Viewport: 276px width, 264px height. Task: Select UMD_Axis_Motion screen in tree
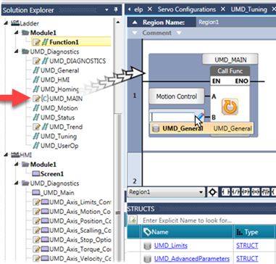(x=80, y=212)
